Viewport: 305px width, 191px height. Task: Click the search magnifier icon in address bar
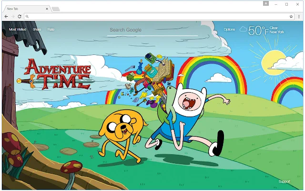[27, 17]
